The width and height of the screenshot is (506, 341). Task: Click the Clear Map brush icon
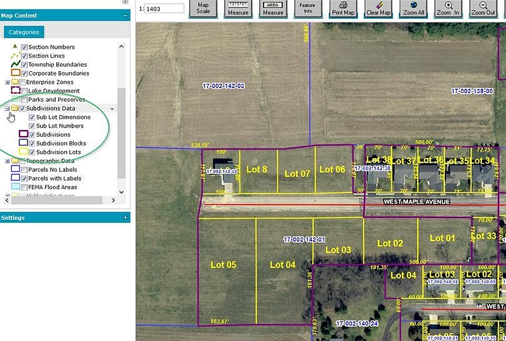(378, 8)
